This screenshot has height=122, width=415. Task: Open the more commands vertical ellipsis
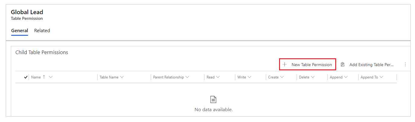[405, 64]
